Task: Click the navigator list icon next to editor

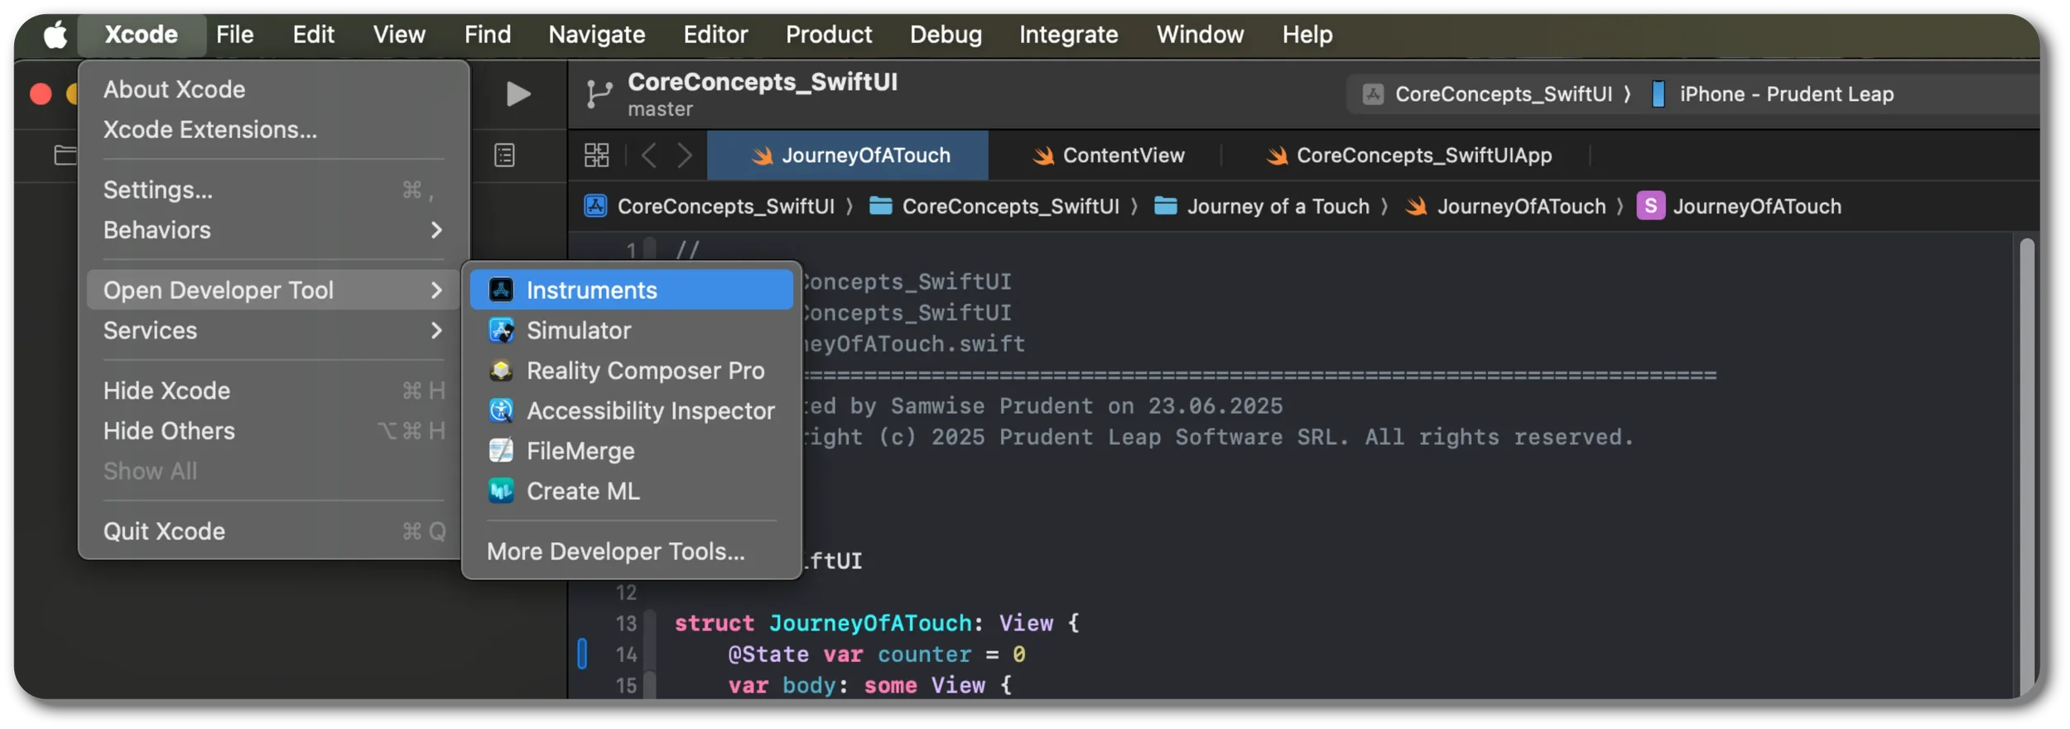Action: click(x=504, y=156)
